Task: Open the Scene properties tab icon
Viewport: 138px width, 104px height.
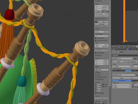Action: [x=120, y=49]
